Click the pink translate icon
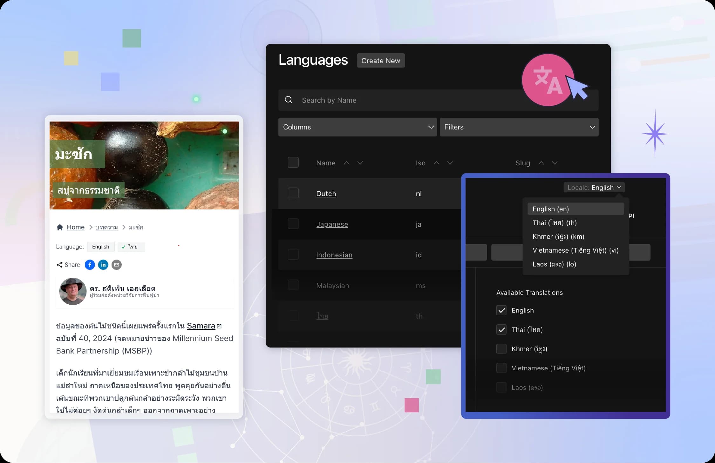Screen dimensions: 715x463 pos(548,80)
